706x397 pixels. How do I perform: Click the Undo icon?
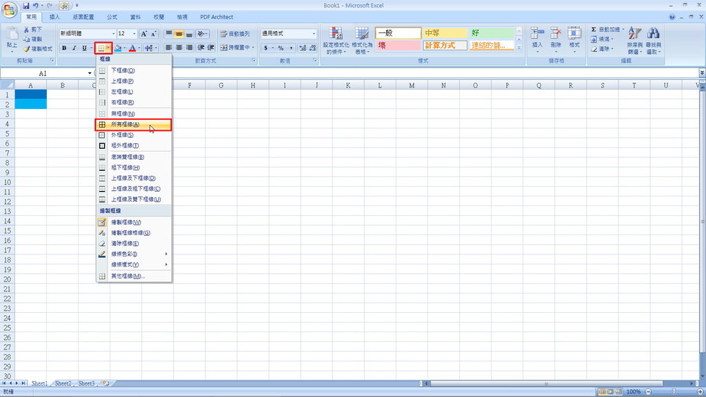36,6
